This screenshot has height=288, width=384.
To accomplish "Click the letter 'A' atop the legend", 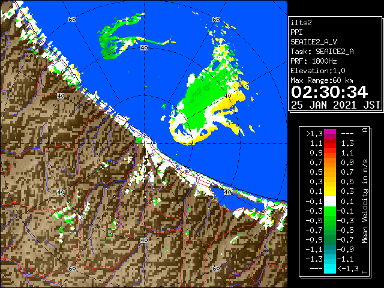I will coord(365,130).
